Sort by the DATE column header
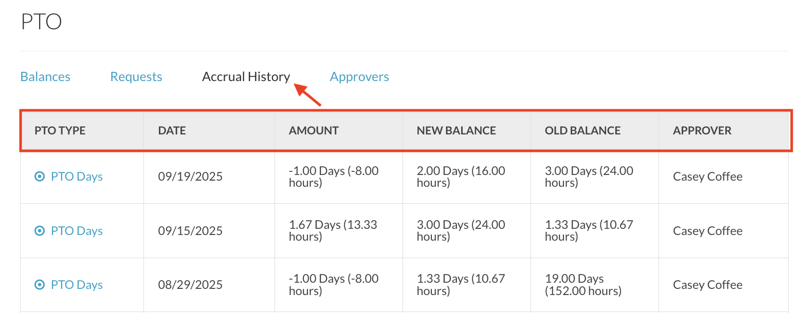The image size is (803, 313). tap(172, 130)
